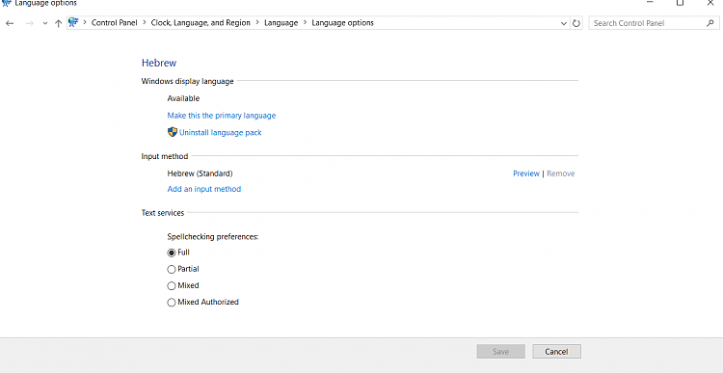Maximize the Language options window
This screenshot has height=373, width=723.
(x=681, y=2)
